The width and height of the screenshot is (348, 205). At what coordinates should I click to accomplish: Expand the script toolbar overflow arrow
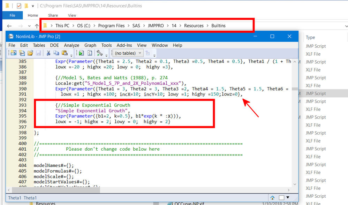tap(107, 55)
